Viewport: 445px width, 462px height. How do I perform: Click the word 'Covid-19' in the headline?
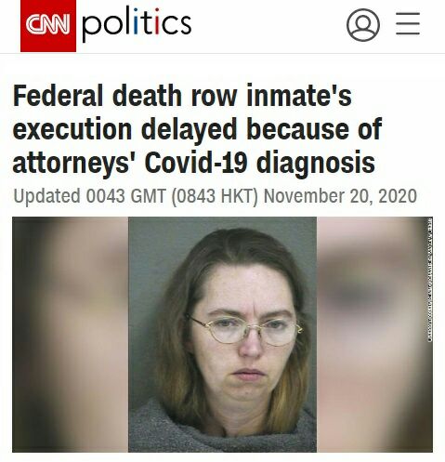(x=196, y=163)
